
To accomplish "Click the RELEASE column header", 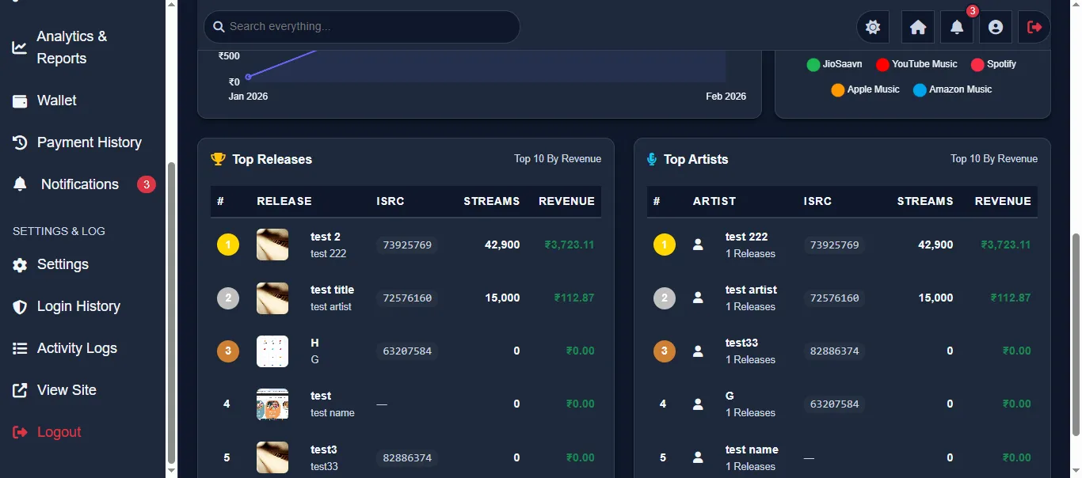I will 284,201.
